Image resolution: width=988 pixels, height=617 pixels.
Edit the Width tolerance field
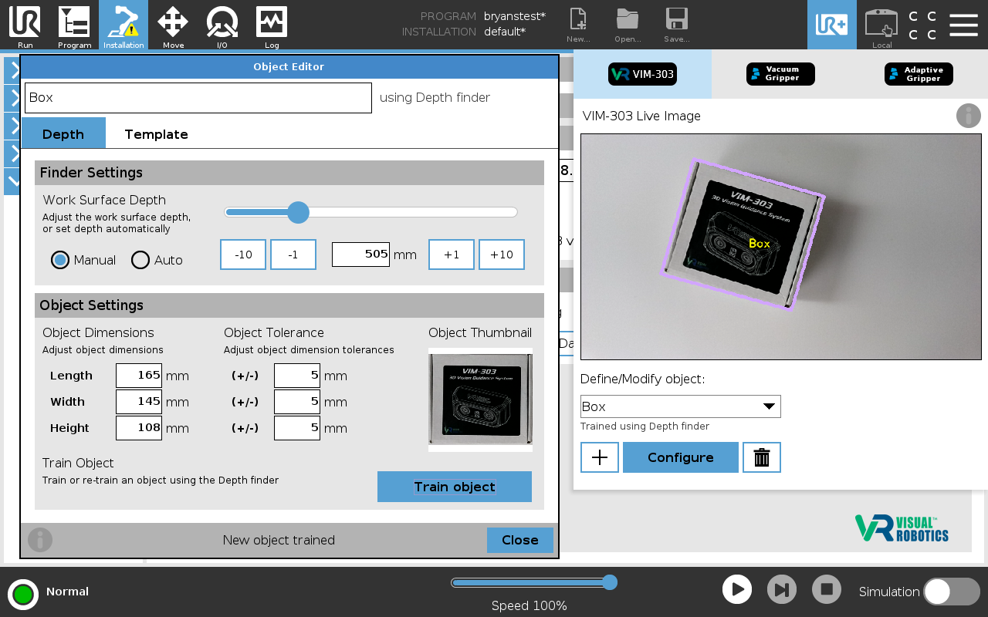(297, 402)
